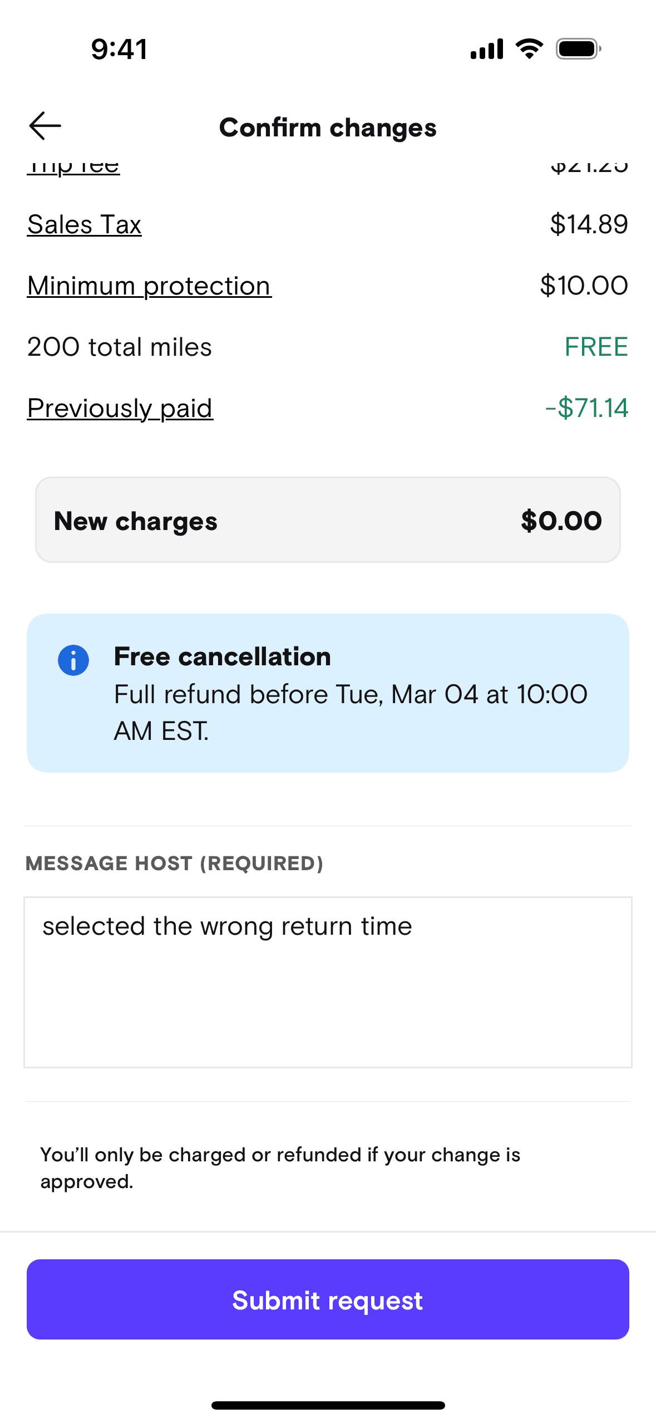Tap the -$71.14 previously paid amount
The image size is (656, 1423).
pos(586,409)
